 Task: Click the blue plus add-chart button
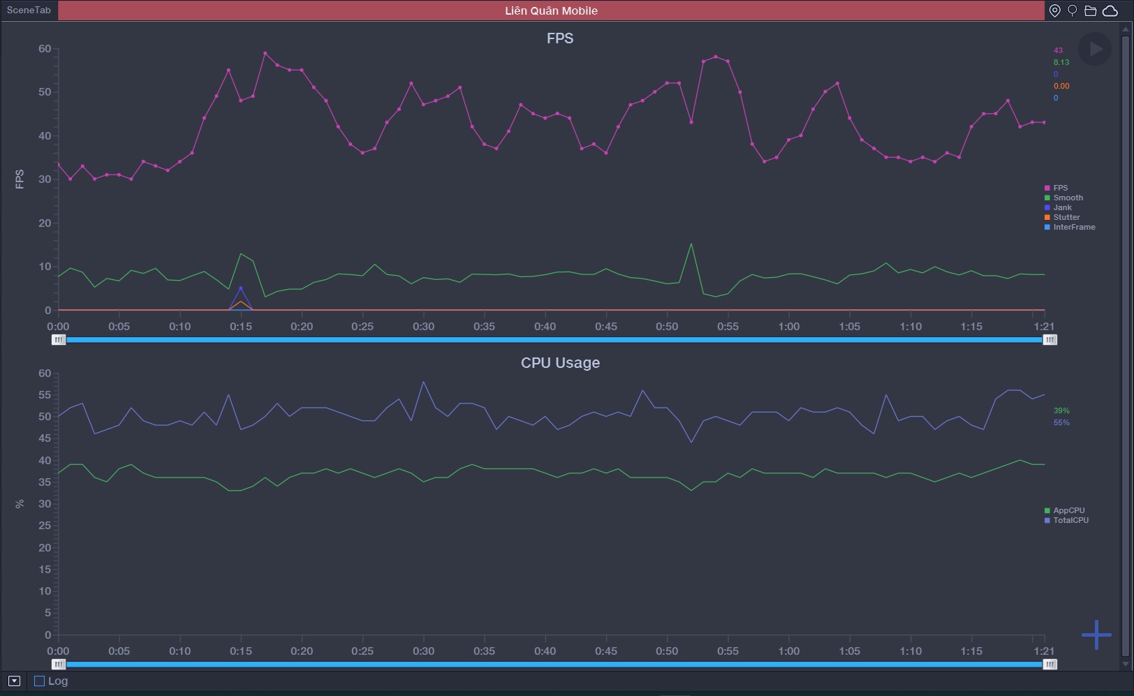point(1096,635)
